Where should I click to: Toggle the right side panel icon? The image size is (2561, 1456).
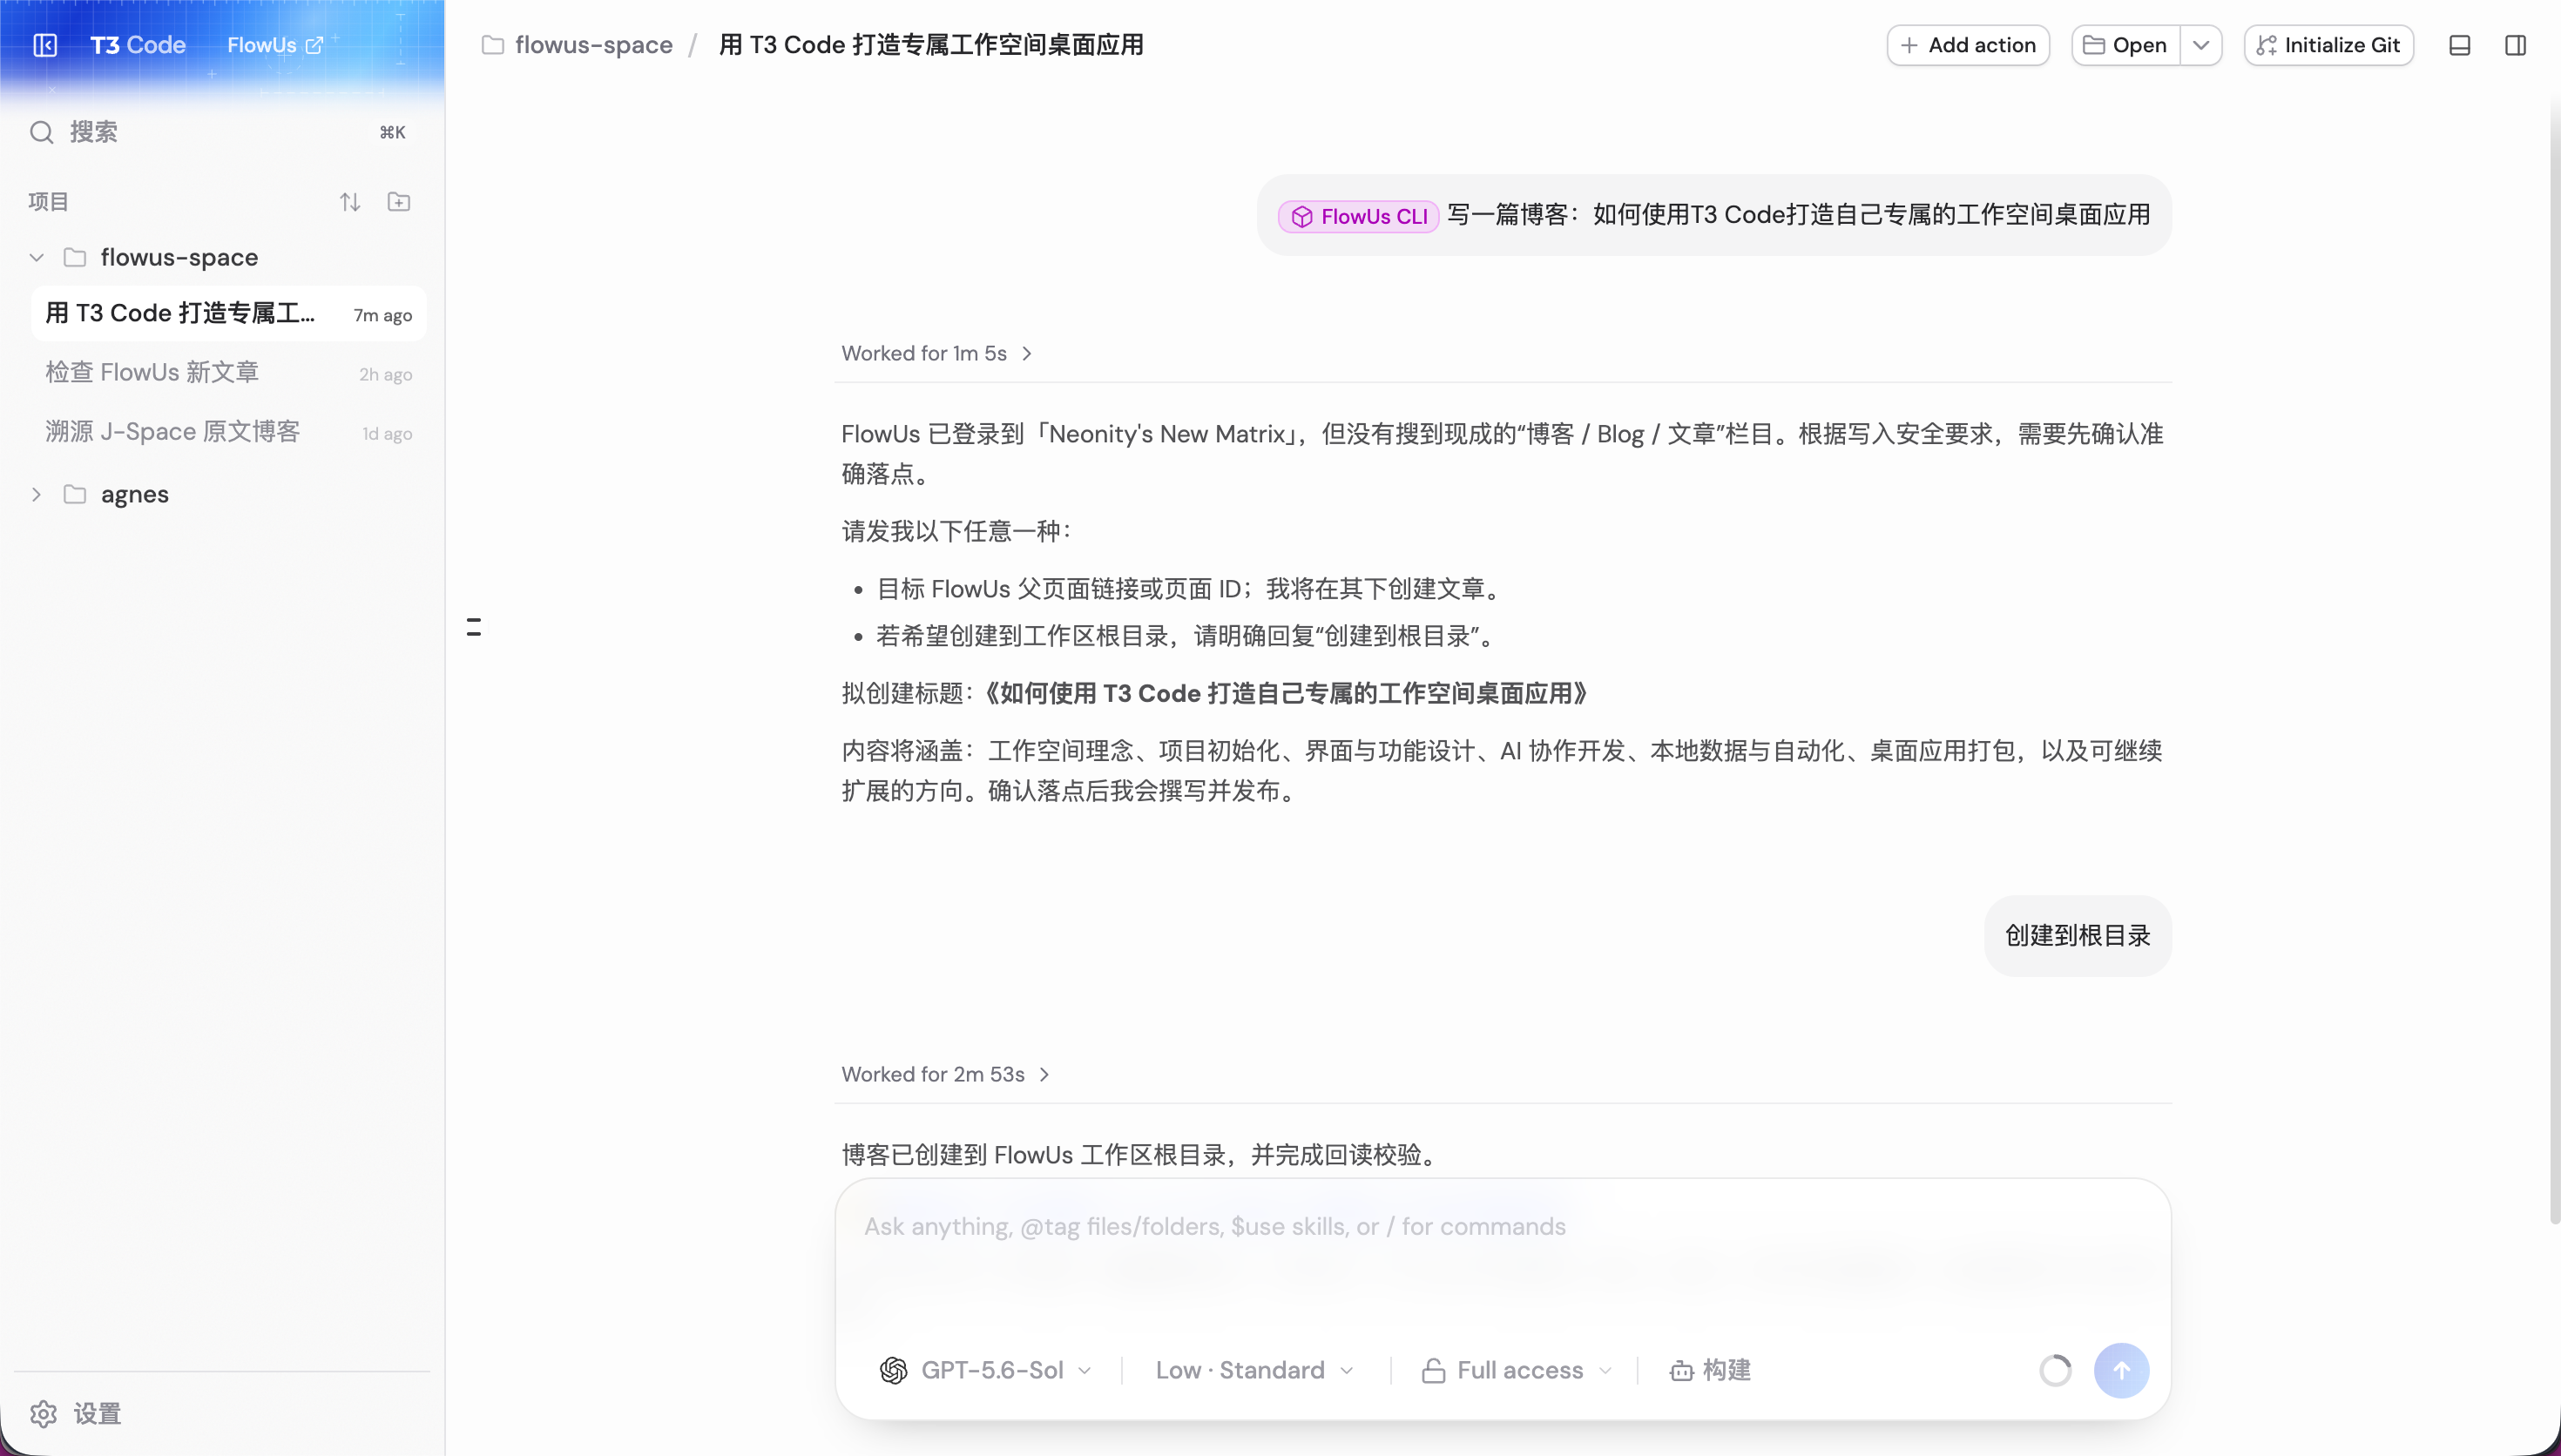[x=2516, y=45]
